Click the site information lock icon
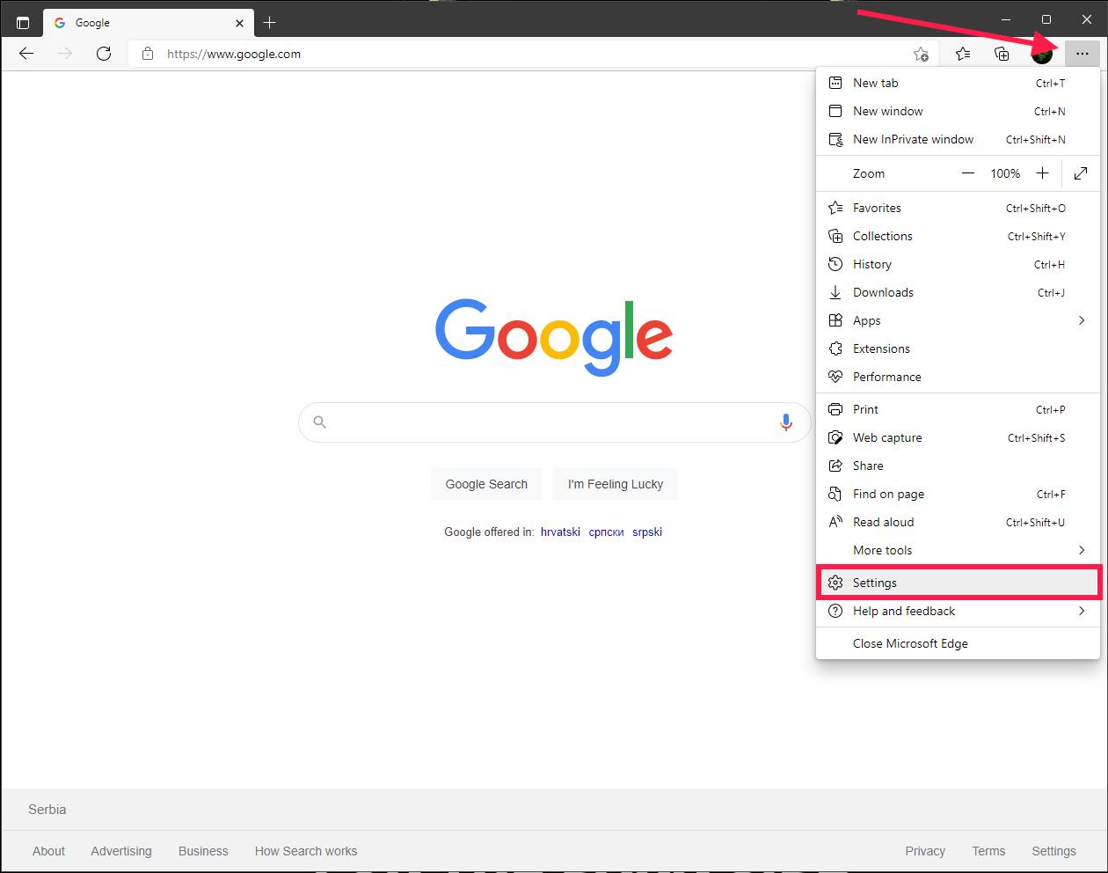Screen dimensions: 1108x873 coord(146,53)
